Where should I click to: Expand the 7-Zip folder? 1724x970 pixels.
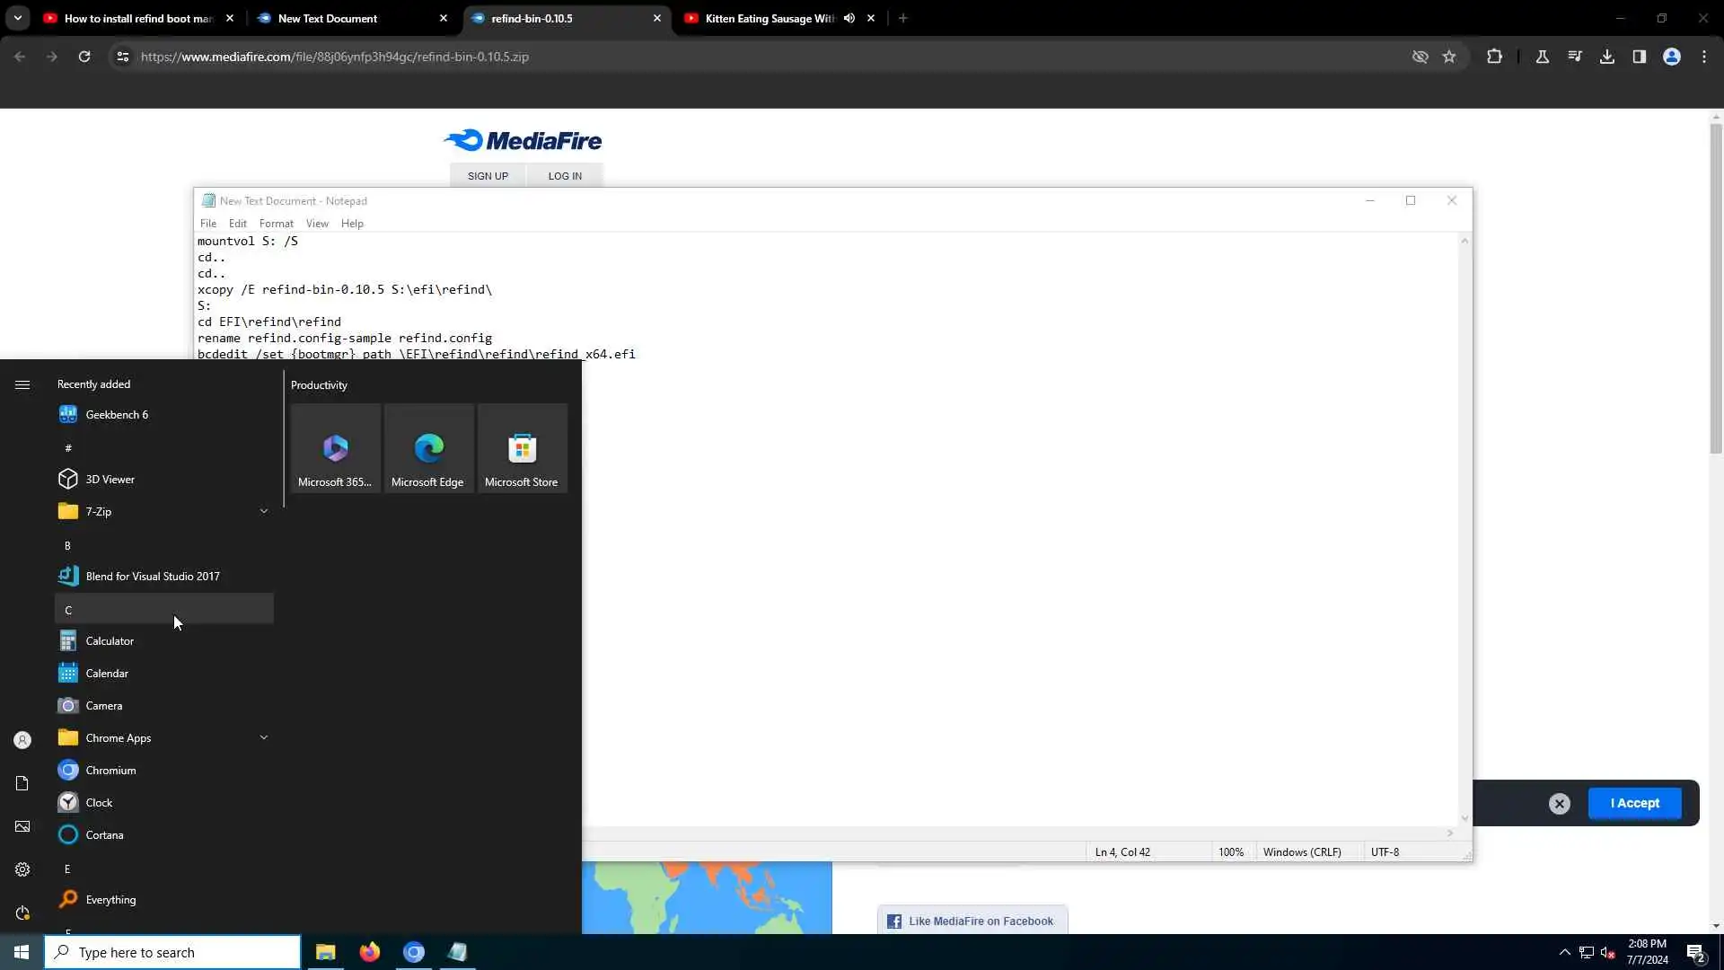pyautogui.click(x=264, y=511)
